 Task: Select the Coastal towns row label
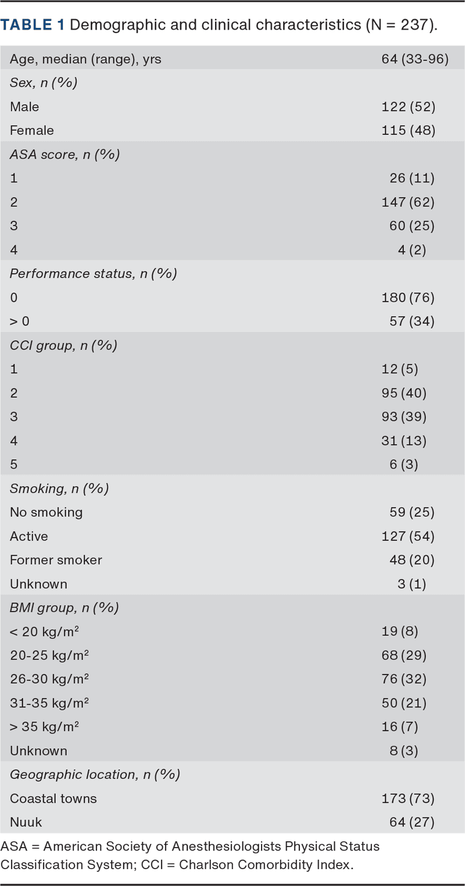(x=53, y=798)
